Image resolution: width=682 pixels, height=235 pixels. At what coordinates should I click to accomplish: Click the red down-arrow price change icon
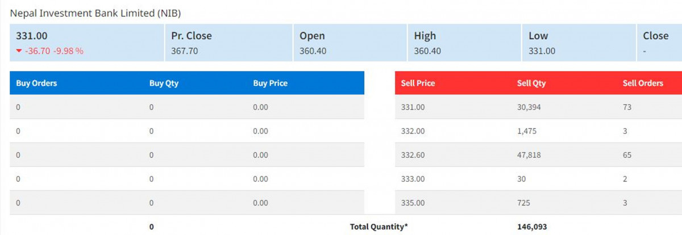pos(19,51)
